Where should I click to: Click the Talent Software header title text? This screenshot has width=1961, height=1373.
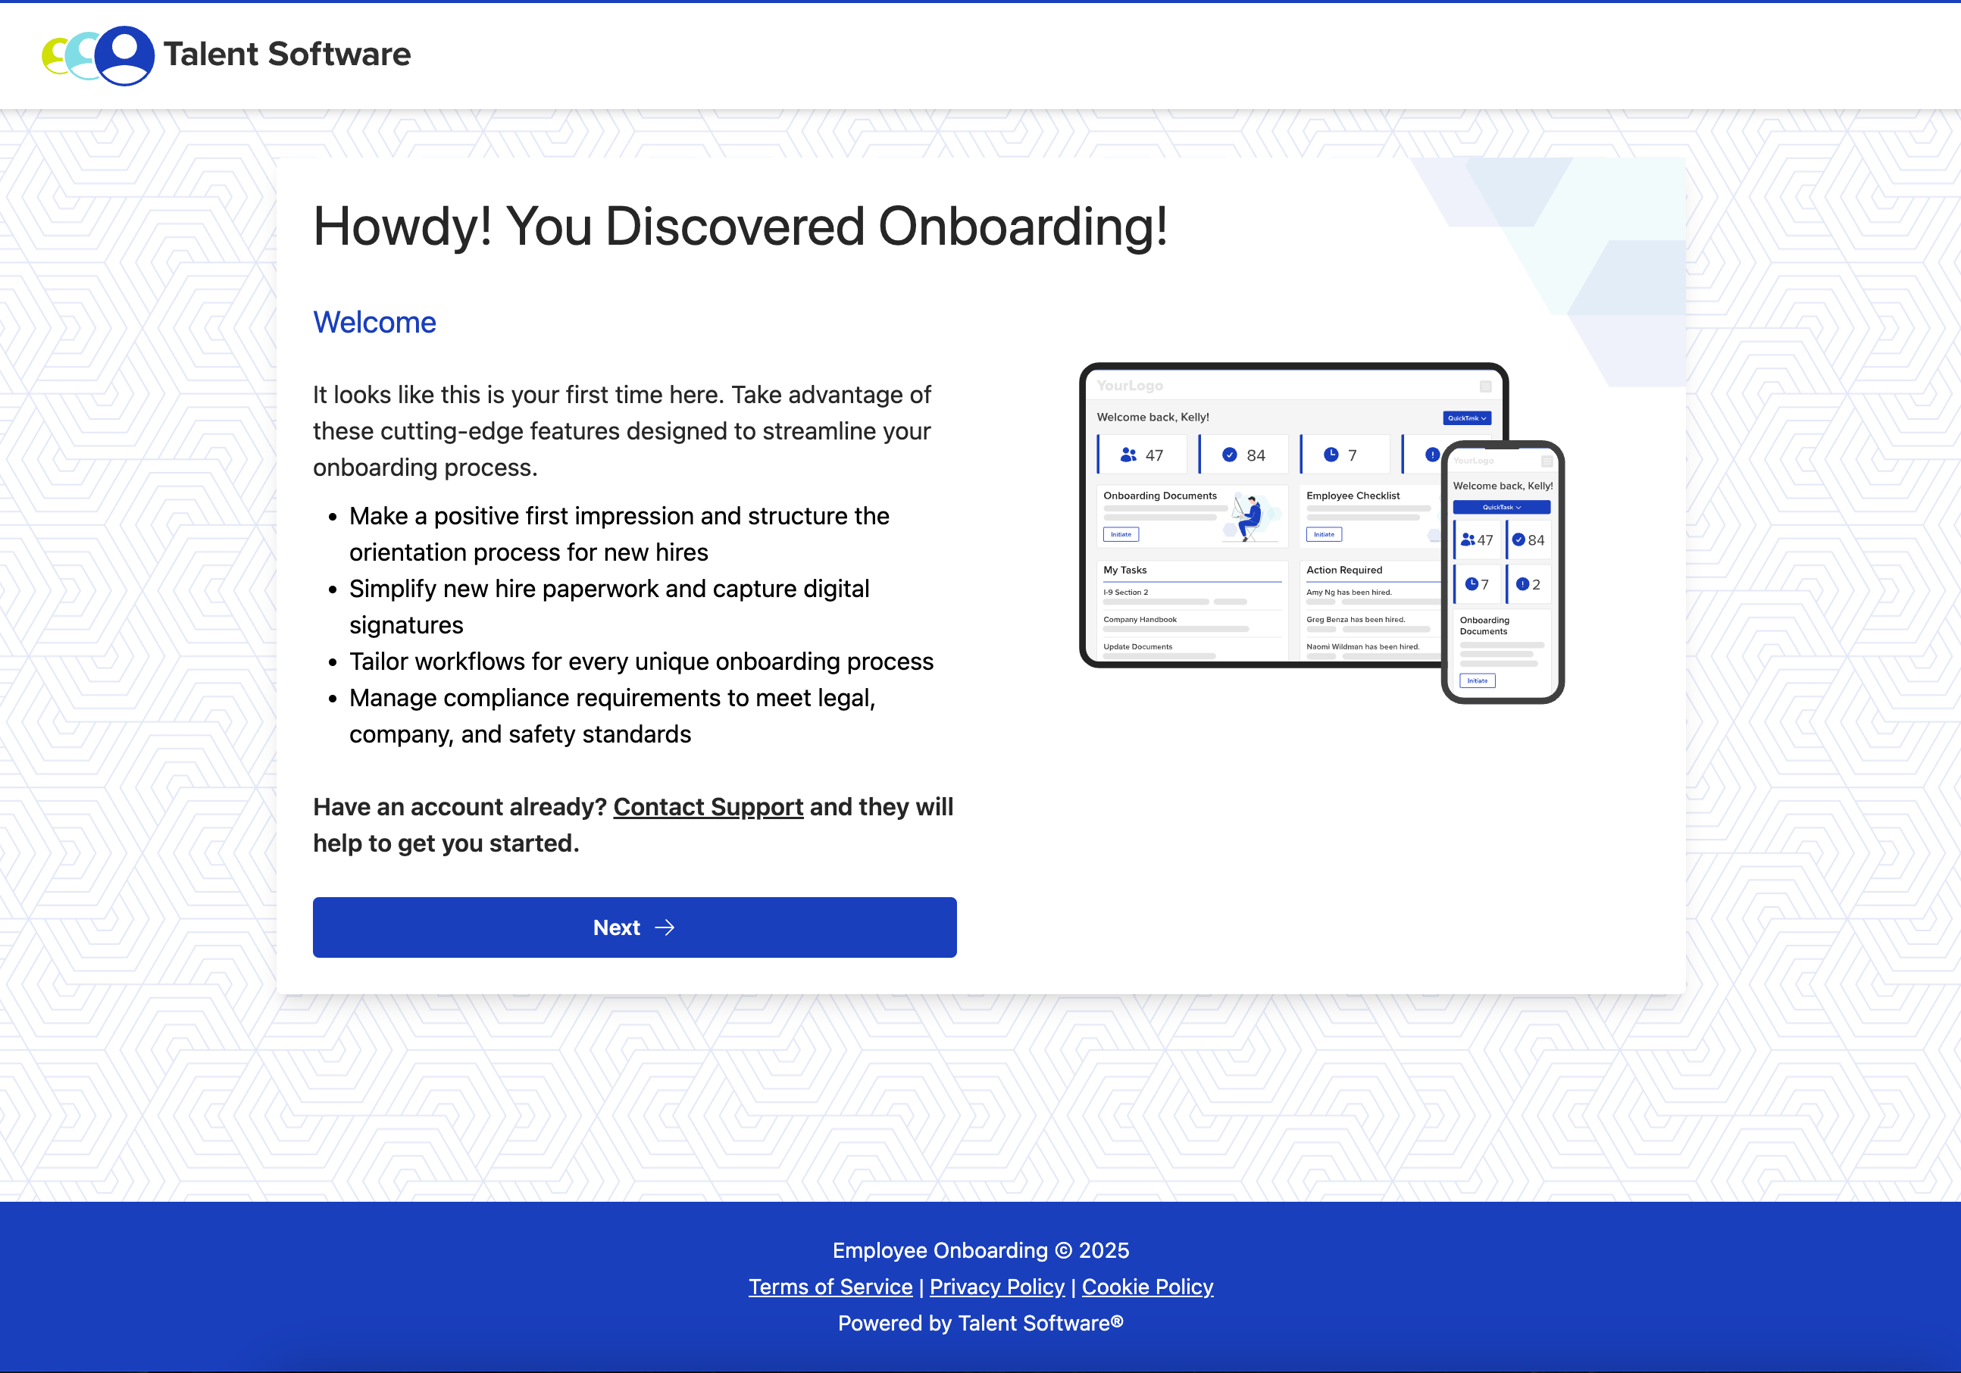[287, 55]
